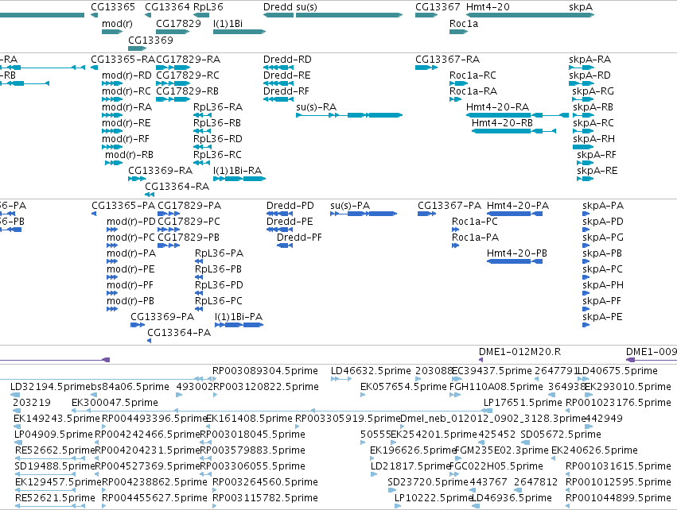Select transcript Roc1a-RA
The height and width of the screenshot is (510, 677).
(473, 91)
